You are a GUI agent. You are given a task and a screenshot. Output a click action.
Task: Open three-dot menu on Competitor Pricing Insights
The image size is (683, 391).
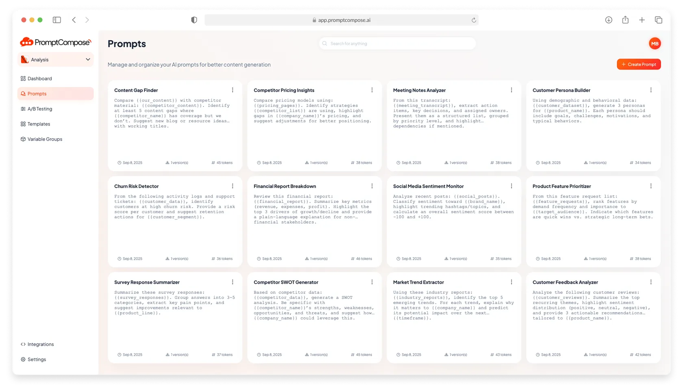point(372,90)
